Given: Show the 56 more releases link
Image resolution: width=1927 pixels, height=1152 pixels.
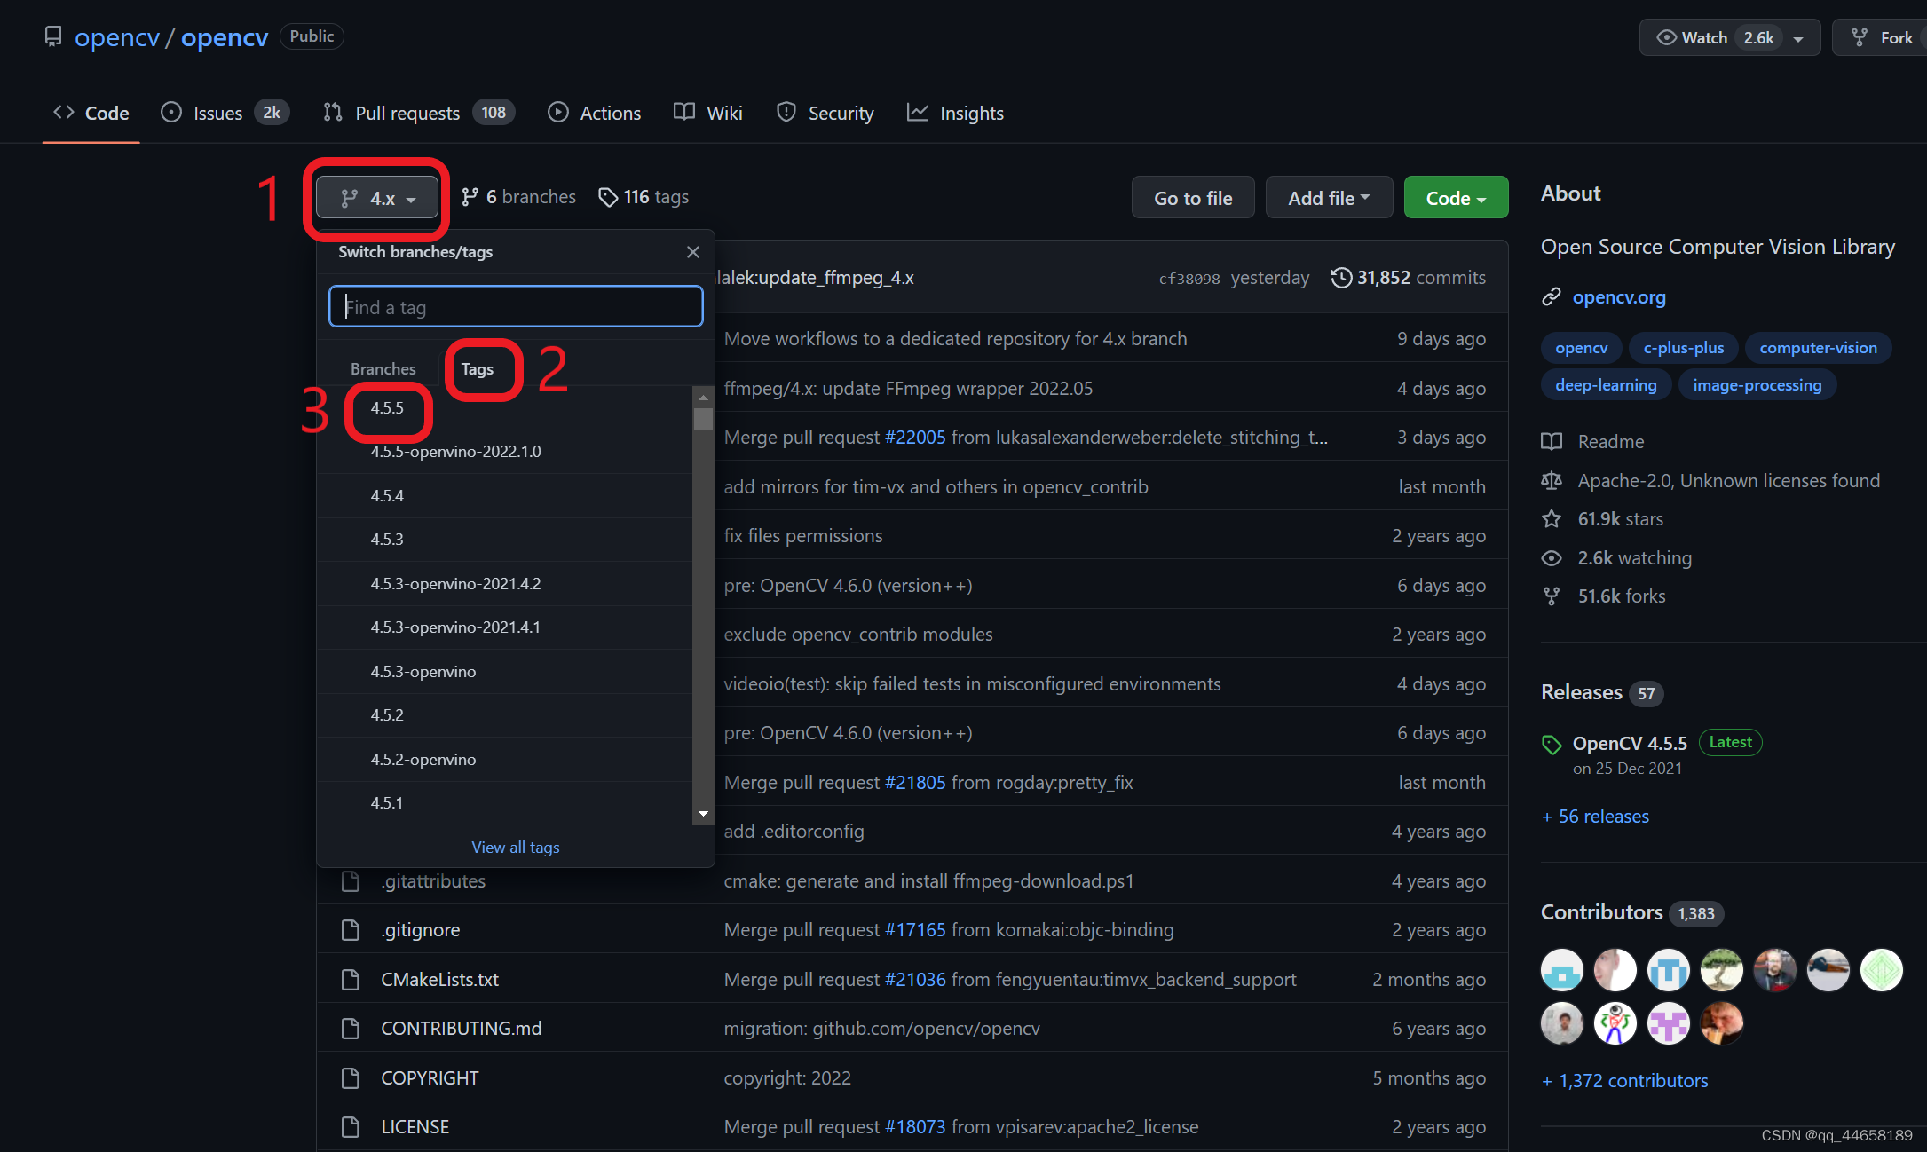Looking at the screenshot, I should (1595, 817).
